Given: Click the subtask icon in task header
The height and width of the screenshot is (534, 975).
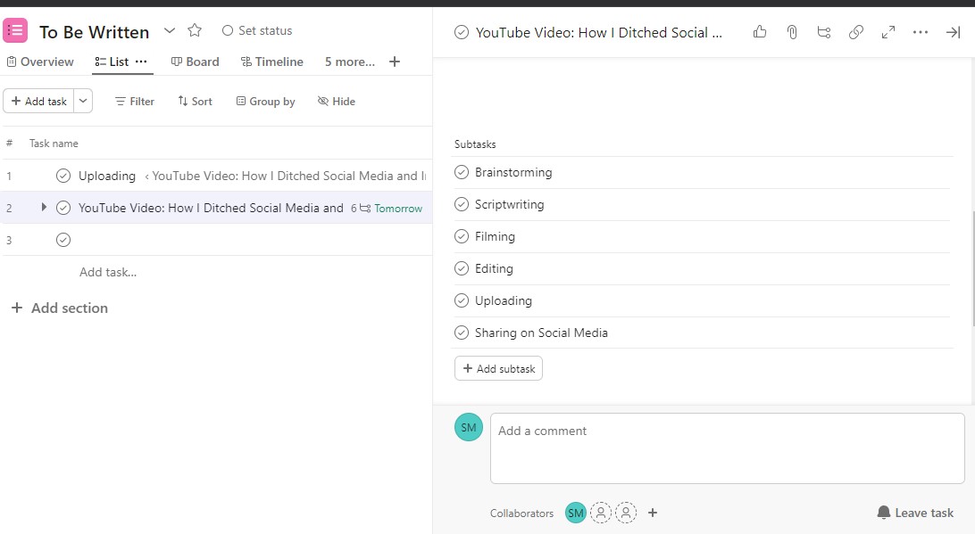Looking at the screenshot, I should point(824,32).
